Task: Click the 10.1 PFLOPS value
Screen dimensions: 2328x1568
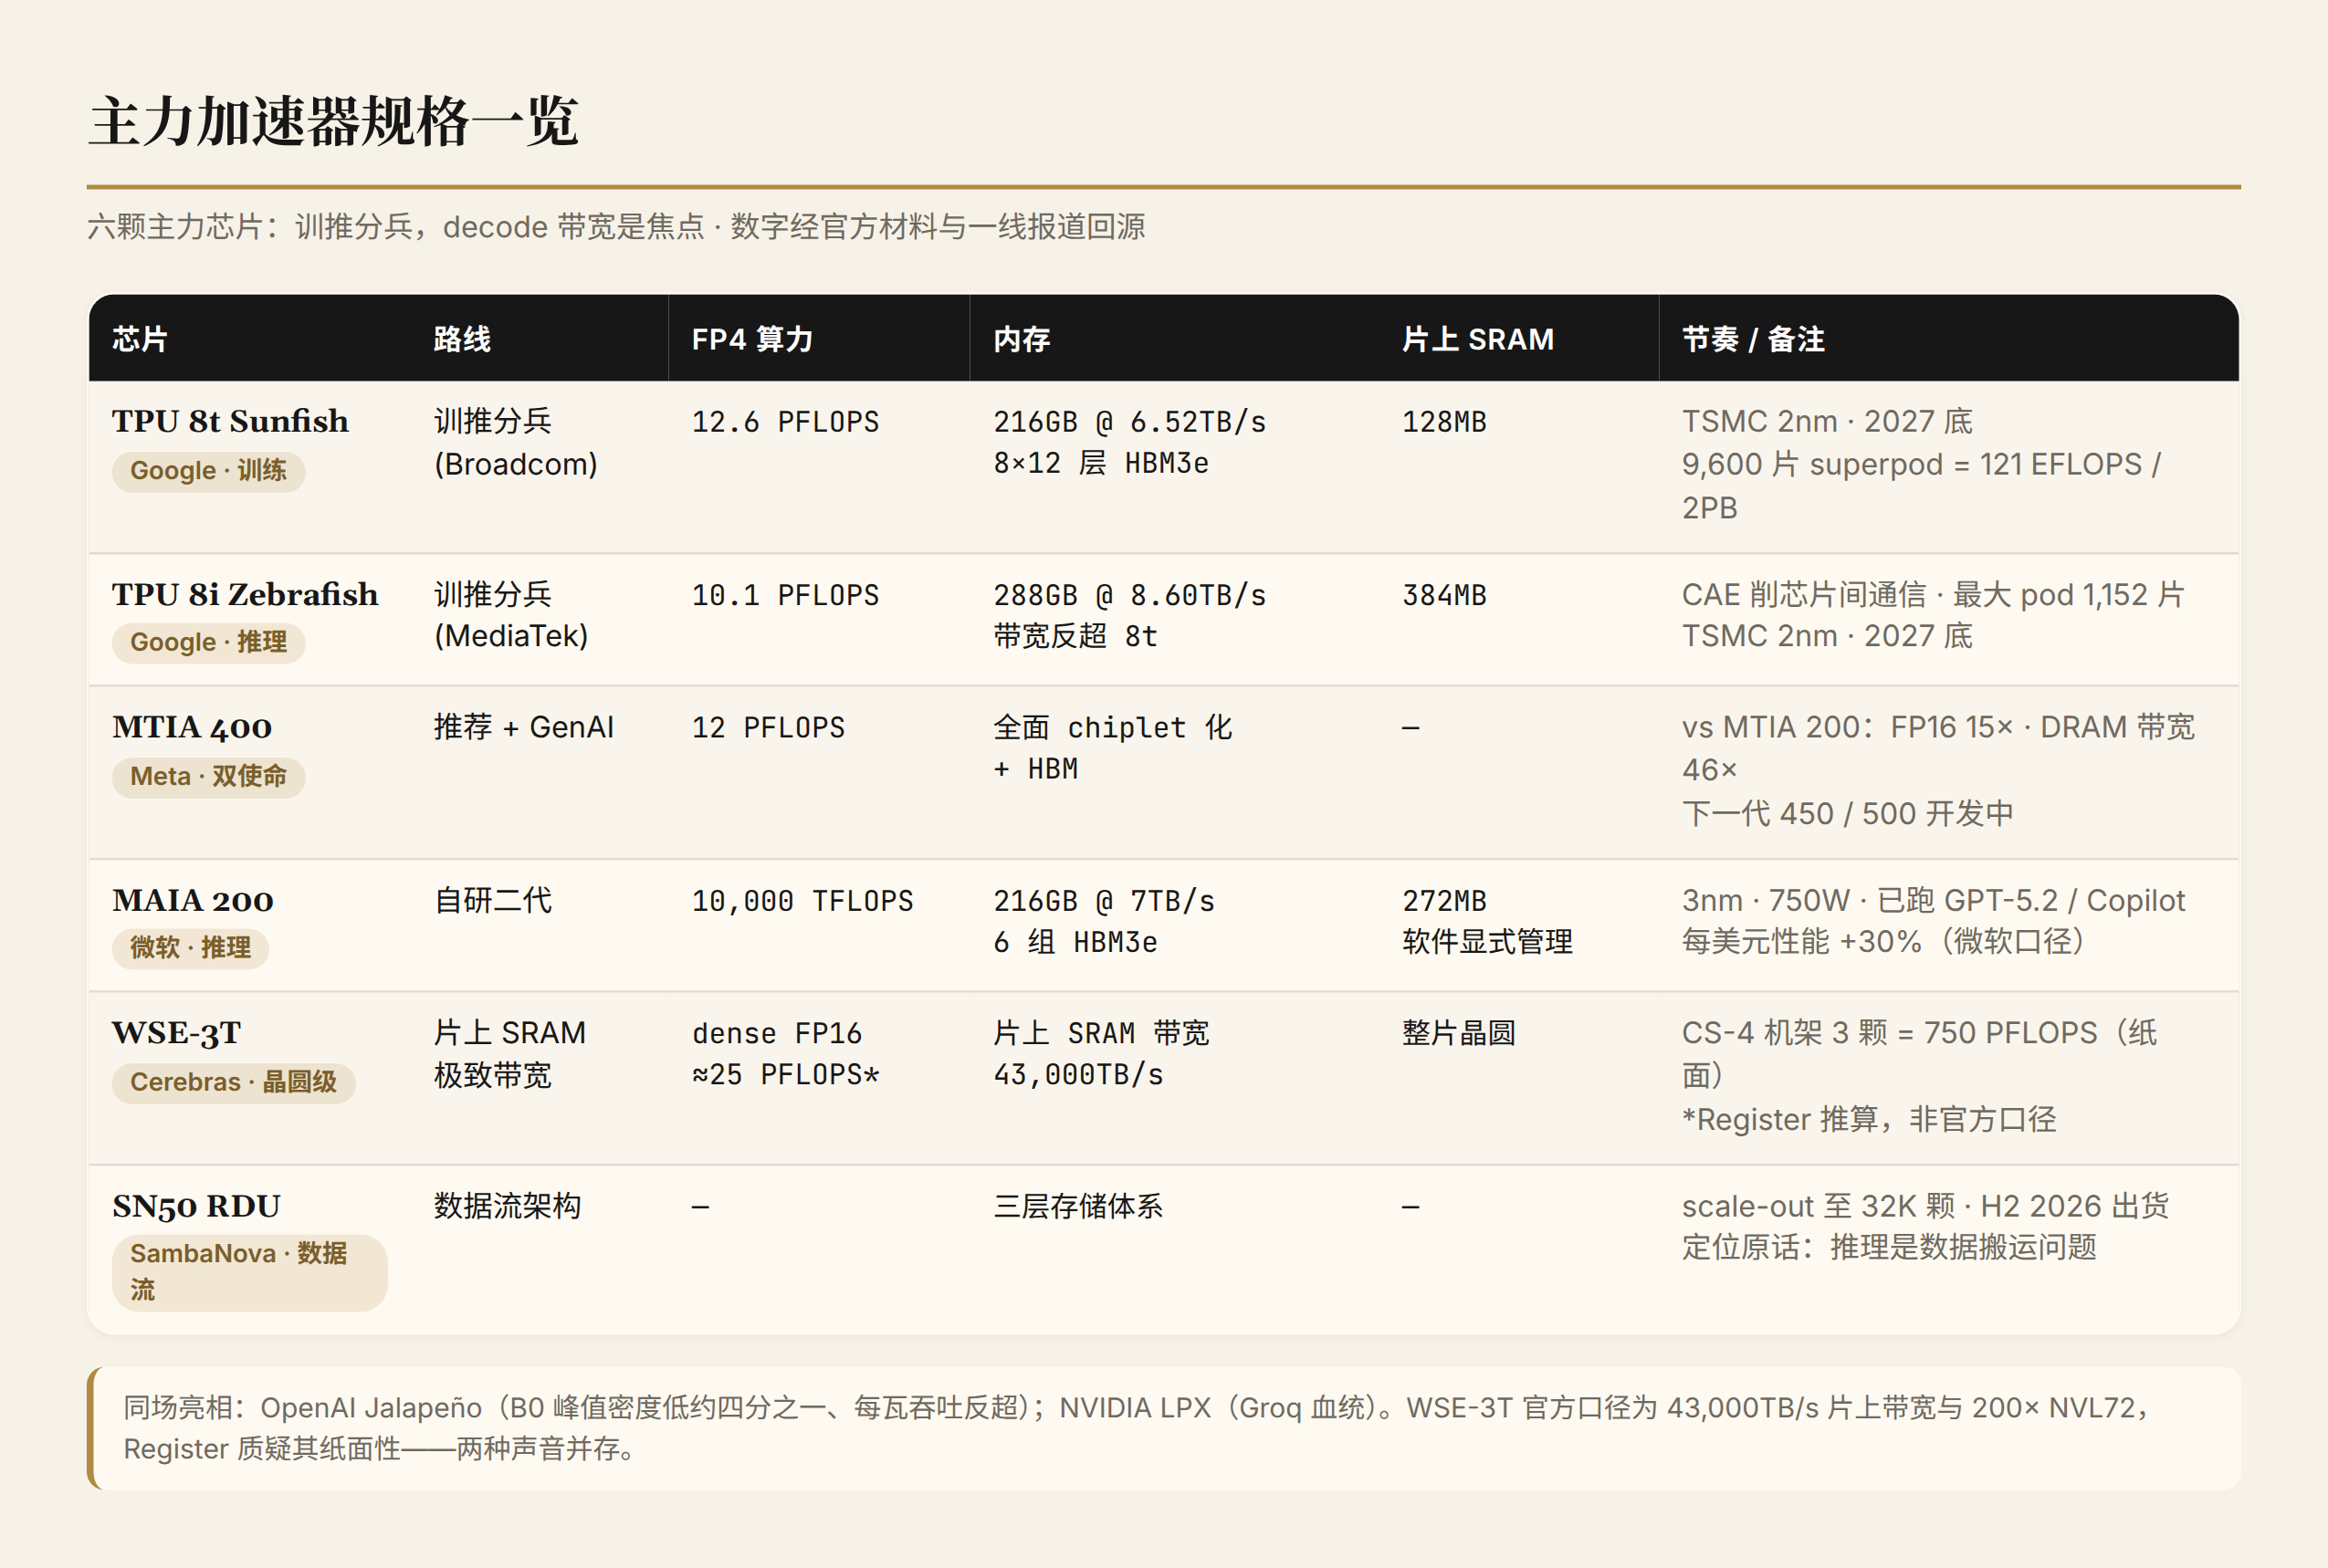Action: (785, 595)
